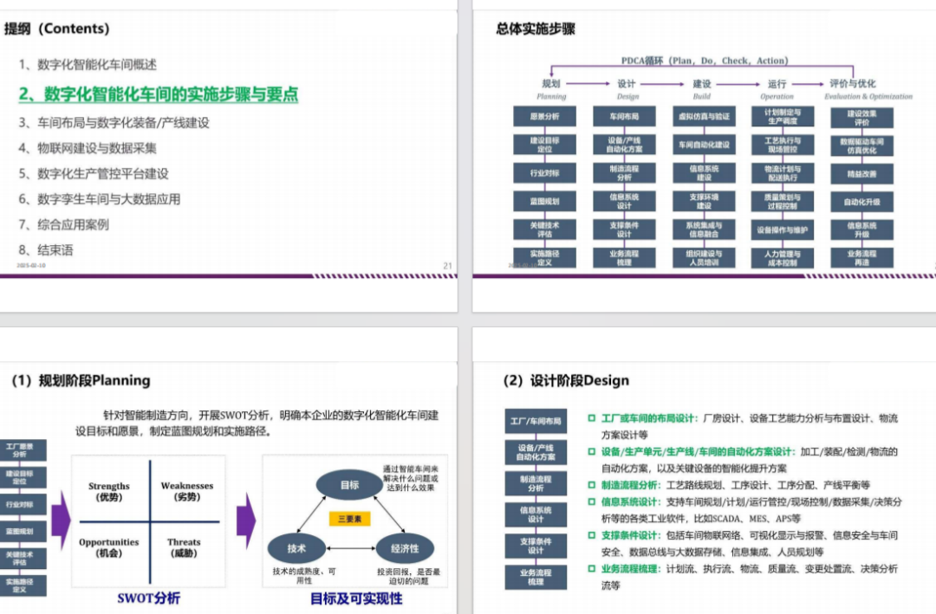Click the '设备操作与维护' box
The width and height of the screenshot is (936, 614).
tap(783, 229)
